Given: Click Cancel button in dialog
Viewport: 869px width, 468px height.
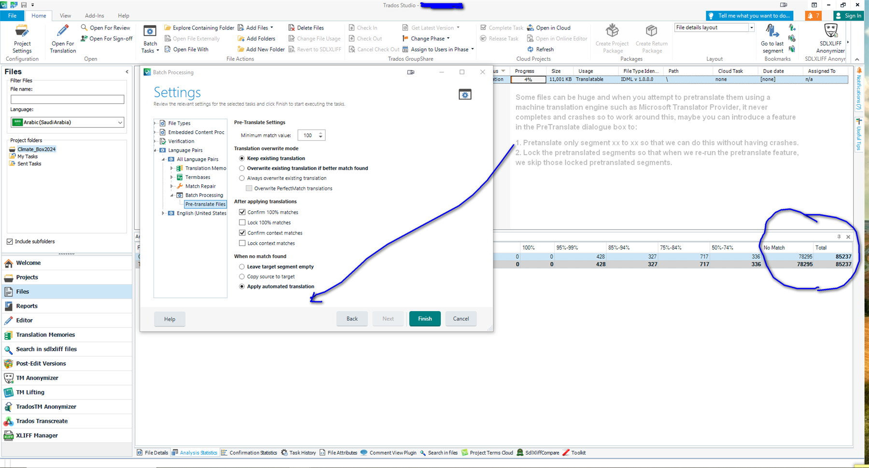Looking at the screenshot, I should [461, 319].
